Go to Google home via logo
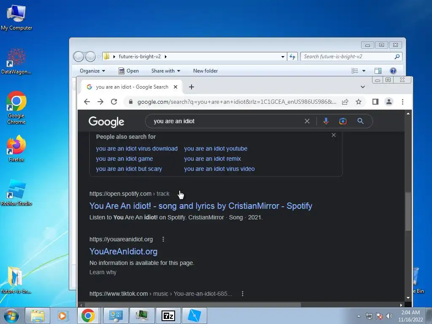Image resolution: width=432 pixels, height=324 pixels. [x=106, y=122]
